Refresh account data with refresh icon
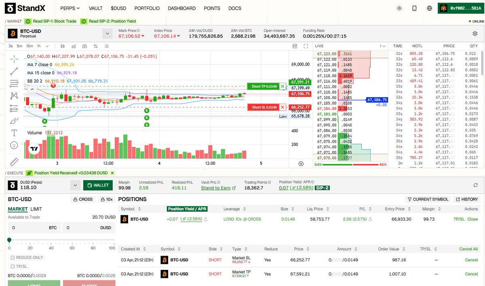This screenshot has width=485, height=286. pos(476,185)
